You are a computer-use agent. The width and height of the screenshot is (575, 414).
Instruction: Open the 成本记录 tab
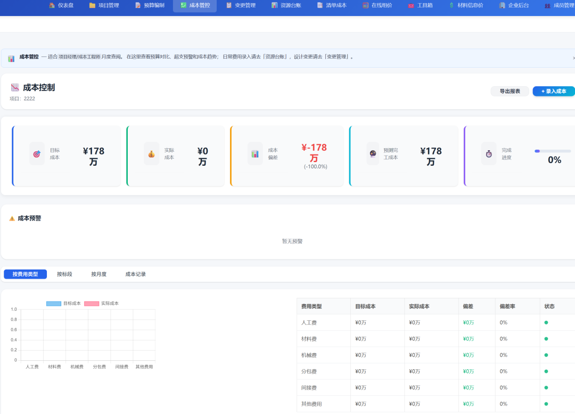click(x=135, y=274)
